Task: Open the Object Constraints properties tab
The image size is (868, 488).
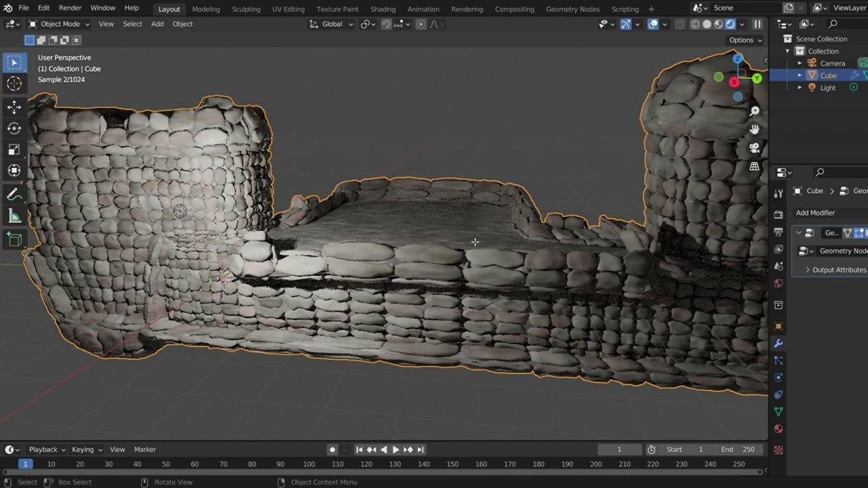Action: pos(778,394)
